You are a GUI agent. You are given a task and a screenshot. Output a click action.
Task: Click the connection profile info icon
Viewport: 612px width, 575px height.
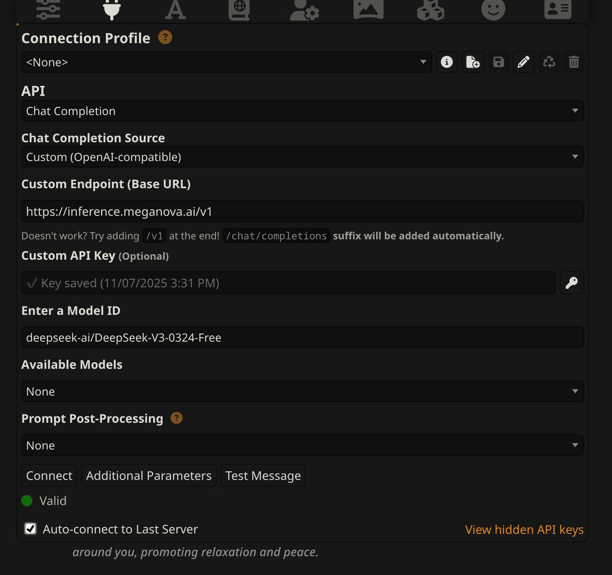point(447,62)
